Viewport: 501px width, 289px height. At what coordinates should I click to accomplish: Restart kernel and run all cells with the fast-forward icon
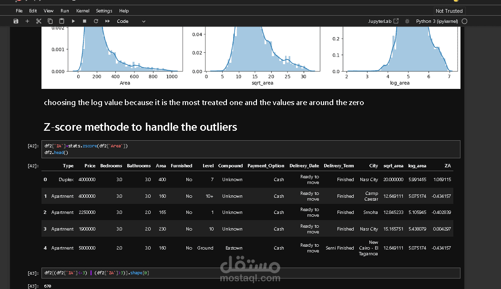[x=107, y=21]
